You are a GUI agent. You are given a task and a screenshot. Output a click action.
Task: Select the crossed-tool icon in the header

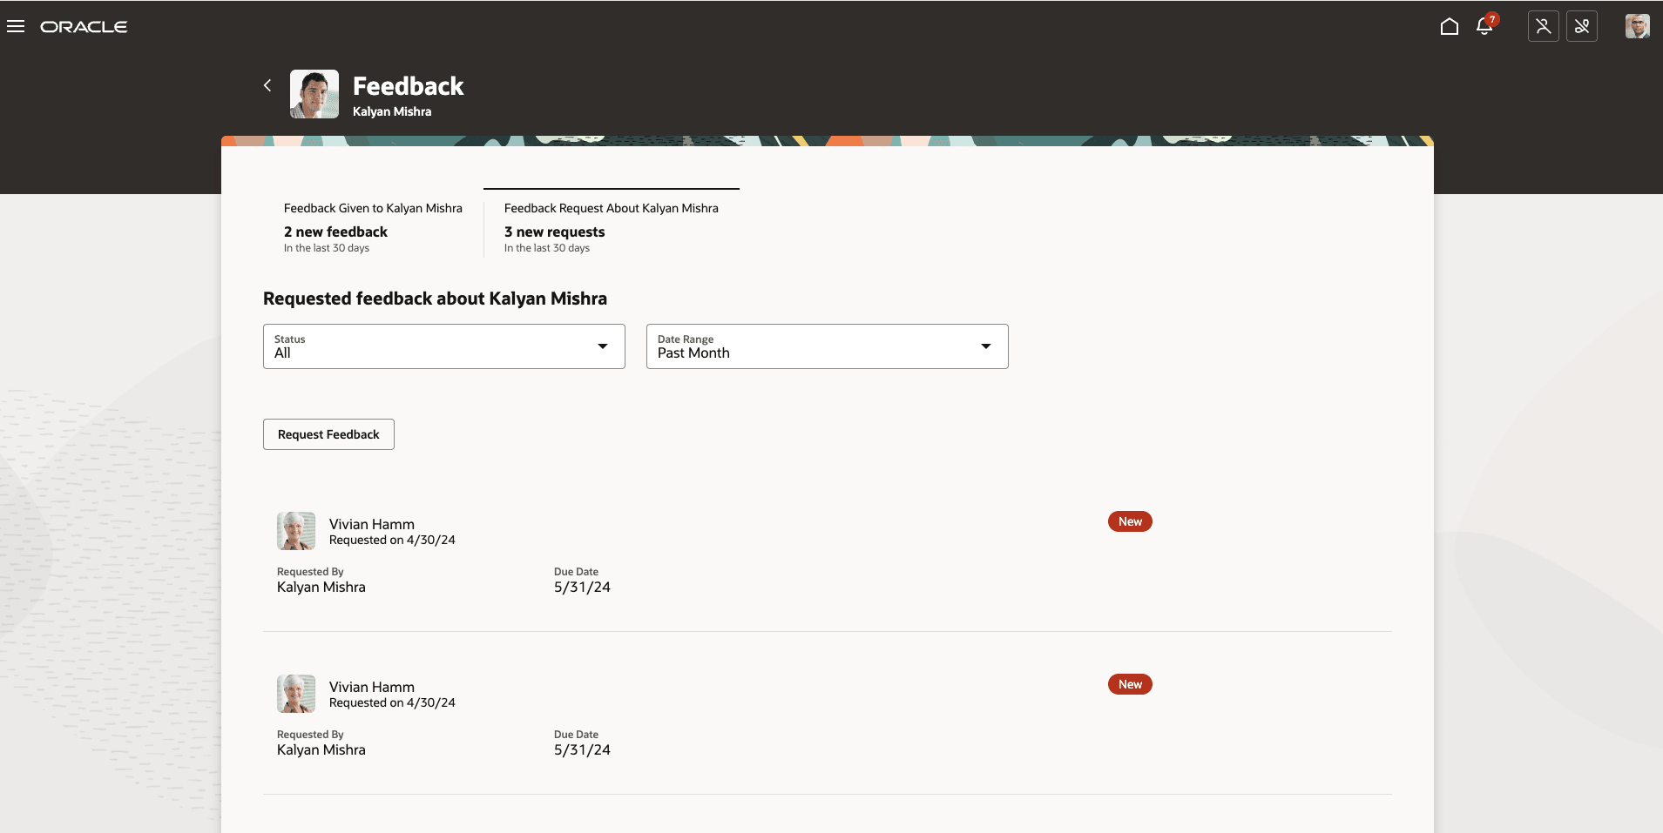point(1583,26)
